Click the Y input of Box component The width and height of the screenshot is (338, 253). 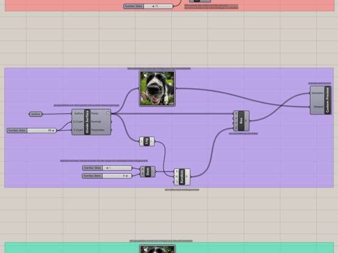[236, 123]
